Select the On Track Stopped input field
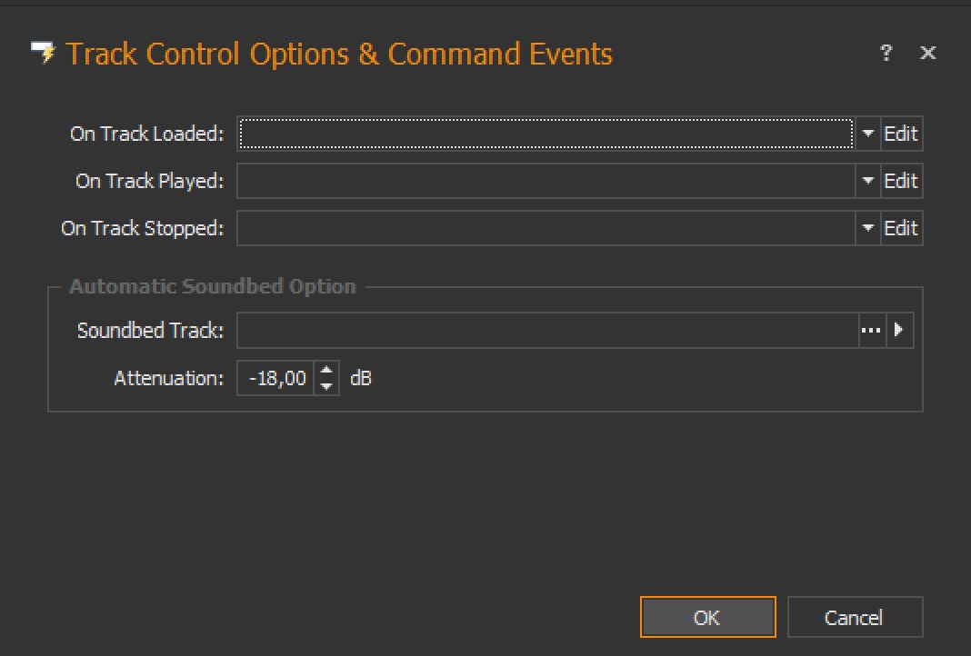The image size is (971, 656). tap(546, 228)
